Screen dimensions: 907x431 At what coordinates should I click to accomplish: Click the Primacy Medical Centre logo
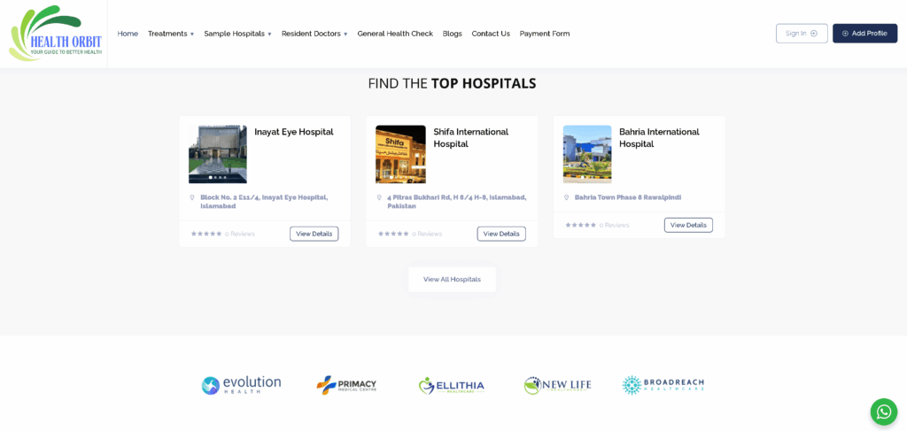click(x=346, y=385)
